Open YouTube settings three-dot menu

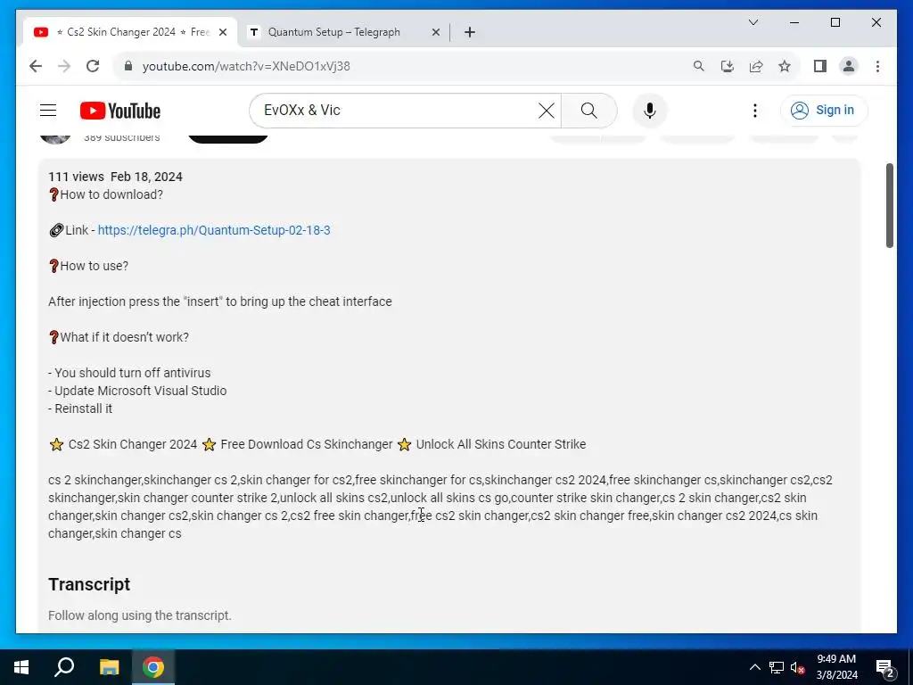[754, 111]
